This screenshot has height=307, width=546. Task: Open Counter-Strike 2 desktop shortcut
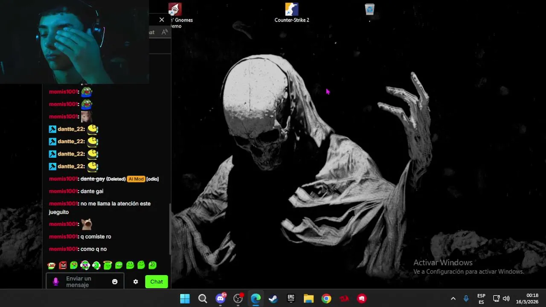292,13
